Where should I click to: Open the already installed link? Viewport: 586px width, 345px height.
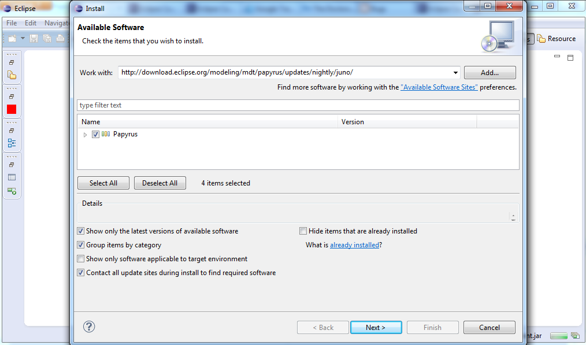coord(354,245)
